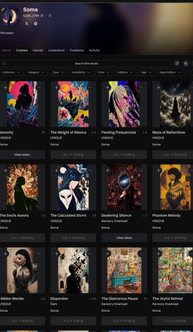The height and width of the screenshot is (332, 193).
Task: Add Fleeting Frequencies with plus icon
Action: (107, 87)
